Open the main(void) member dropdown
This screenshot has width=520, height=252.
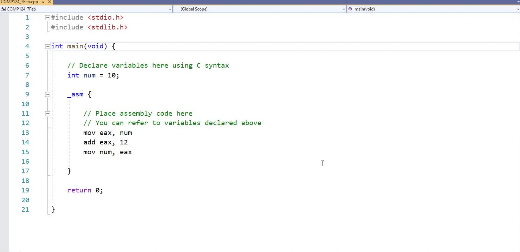pyautogui.click(x=518, y=9)
